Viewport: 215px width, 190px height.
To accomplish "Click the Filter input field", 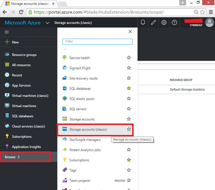I will 97,41.
